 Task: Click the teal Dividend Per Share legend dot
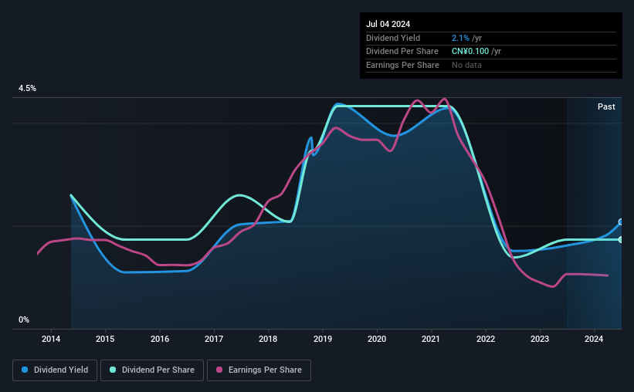click(x=113, y=370)
